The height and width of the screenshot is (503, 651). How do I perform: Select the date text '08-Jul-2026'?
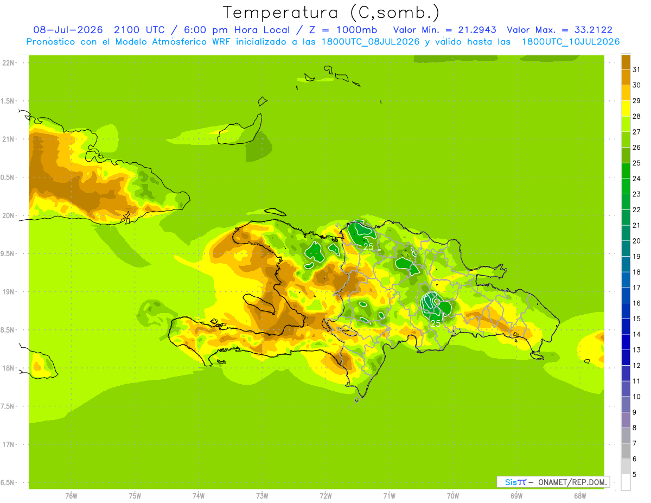(67, 30)
